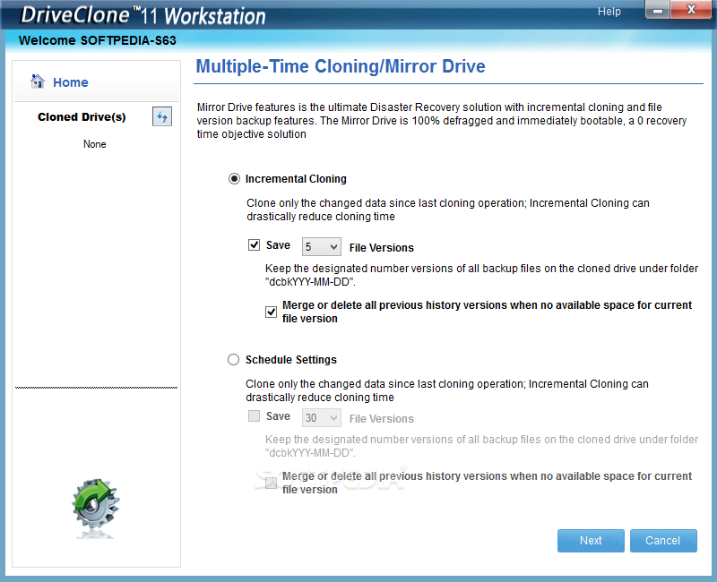This screenshot has width=717, height=582.
Task: Open the file versions dropdown showing 30
Action: coord(322,418)
